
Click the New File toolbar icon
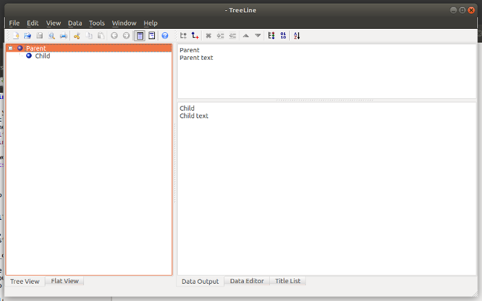[15, 36]
